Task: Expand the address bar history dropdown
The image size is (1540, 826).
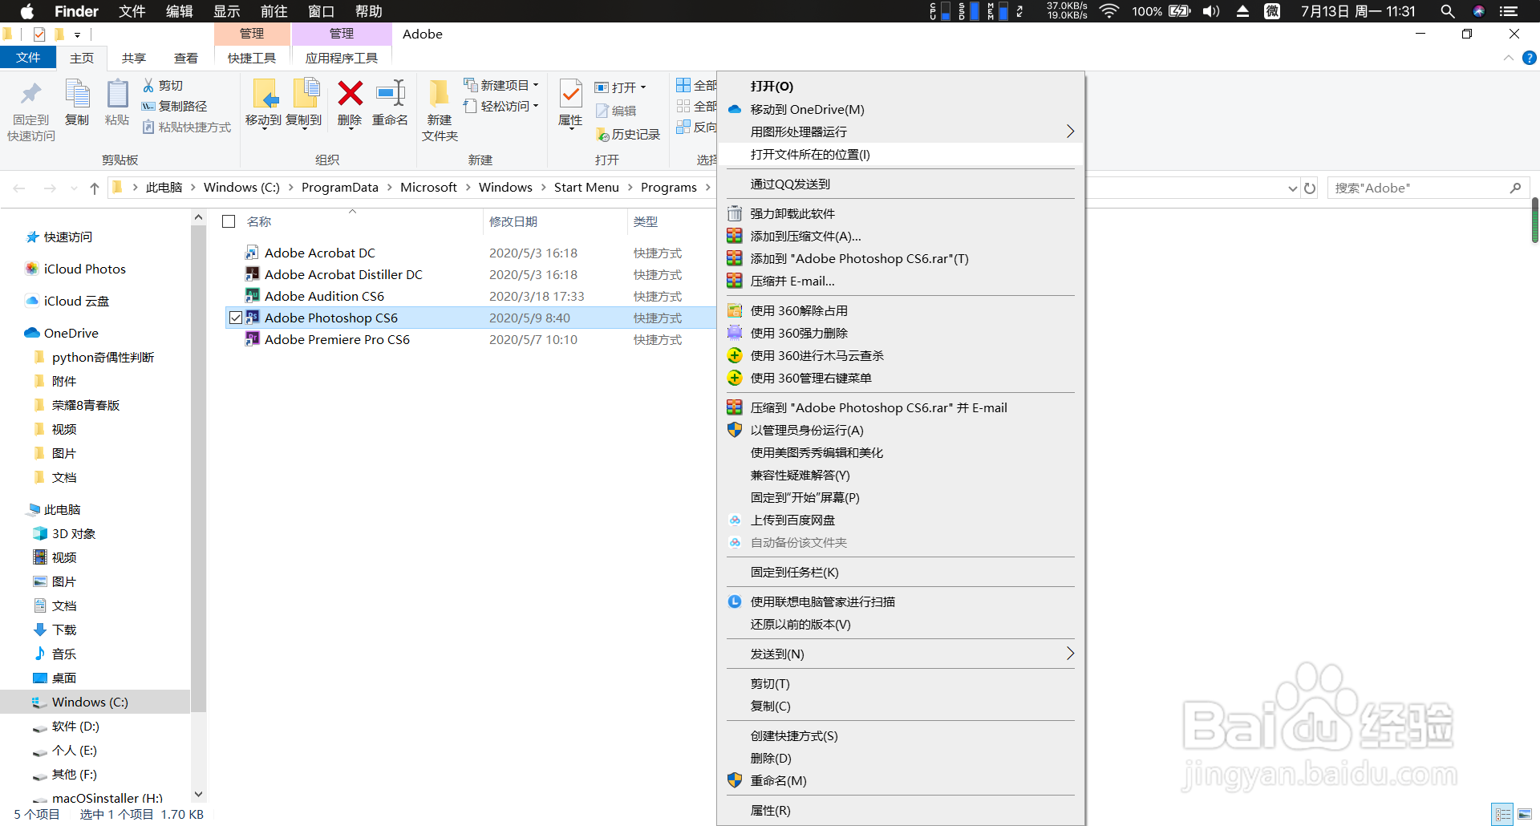Action: [x=1292, y=188]
